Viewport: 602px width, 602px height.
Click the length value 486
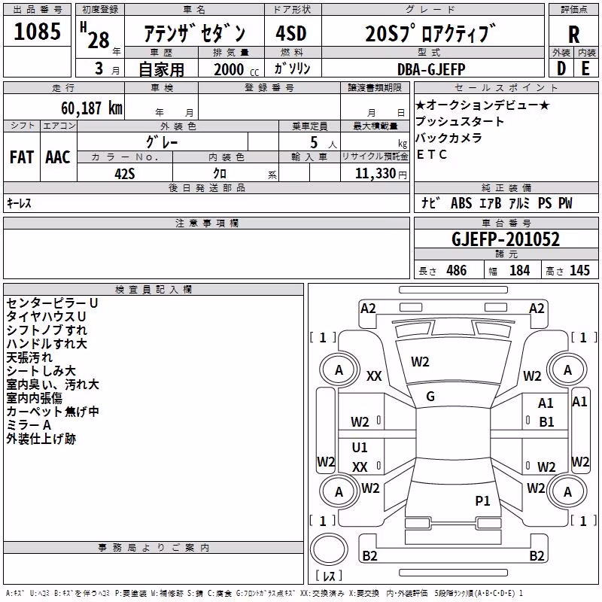[x=457, y=271]
